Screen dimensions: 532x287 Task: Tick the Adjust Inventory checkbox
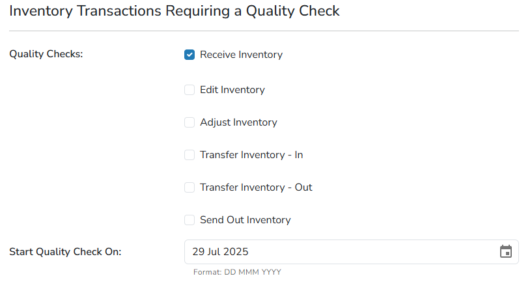point(189,122)
